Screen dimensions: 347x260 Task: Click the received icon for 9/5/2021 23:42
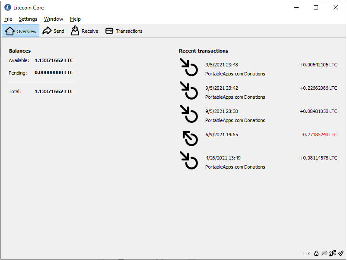[x=189, y=91]
